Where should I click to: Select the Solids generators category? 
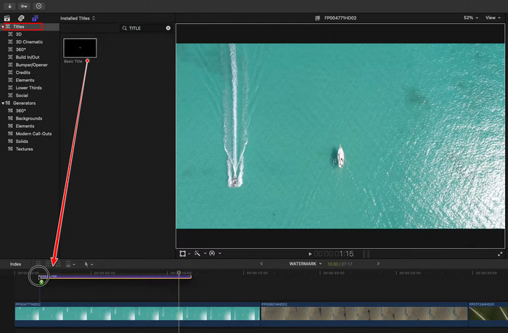(22, 141)
